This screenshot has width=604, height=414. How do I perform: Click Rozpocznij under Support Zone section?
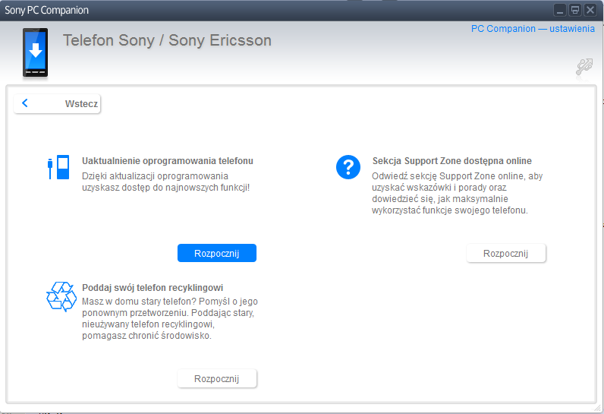[x=506, y=253]
